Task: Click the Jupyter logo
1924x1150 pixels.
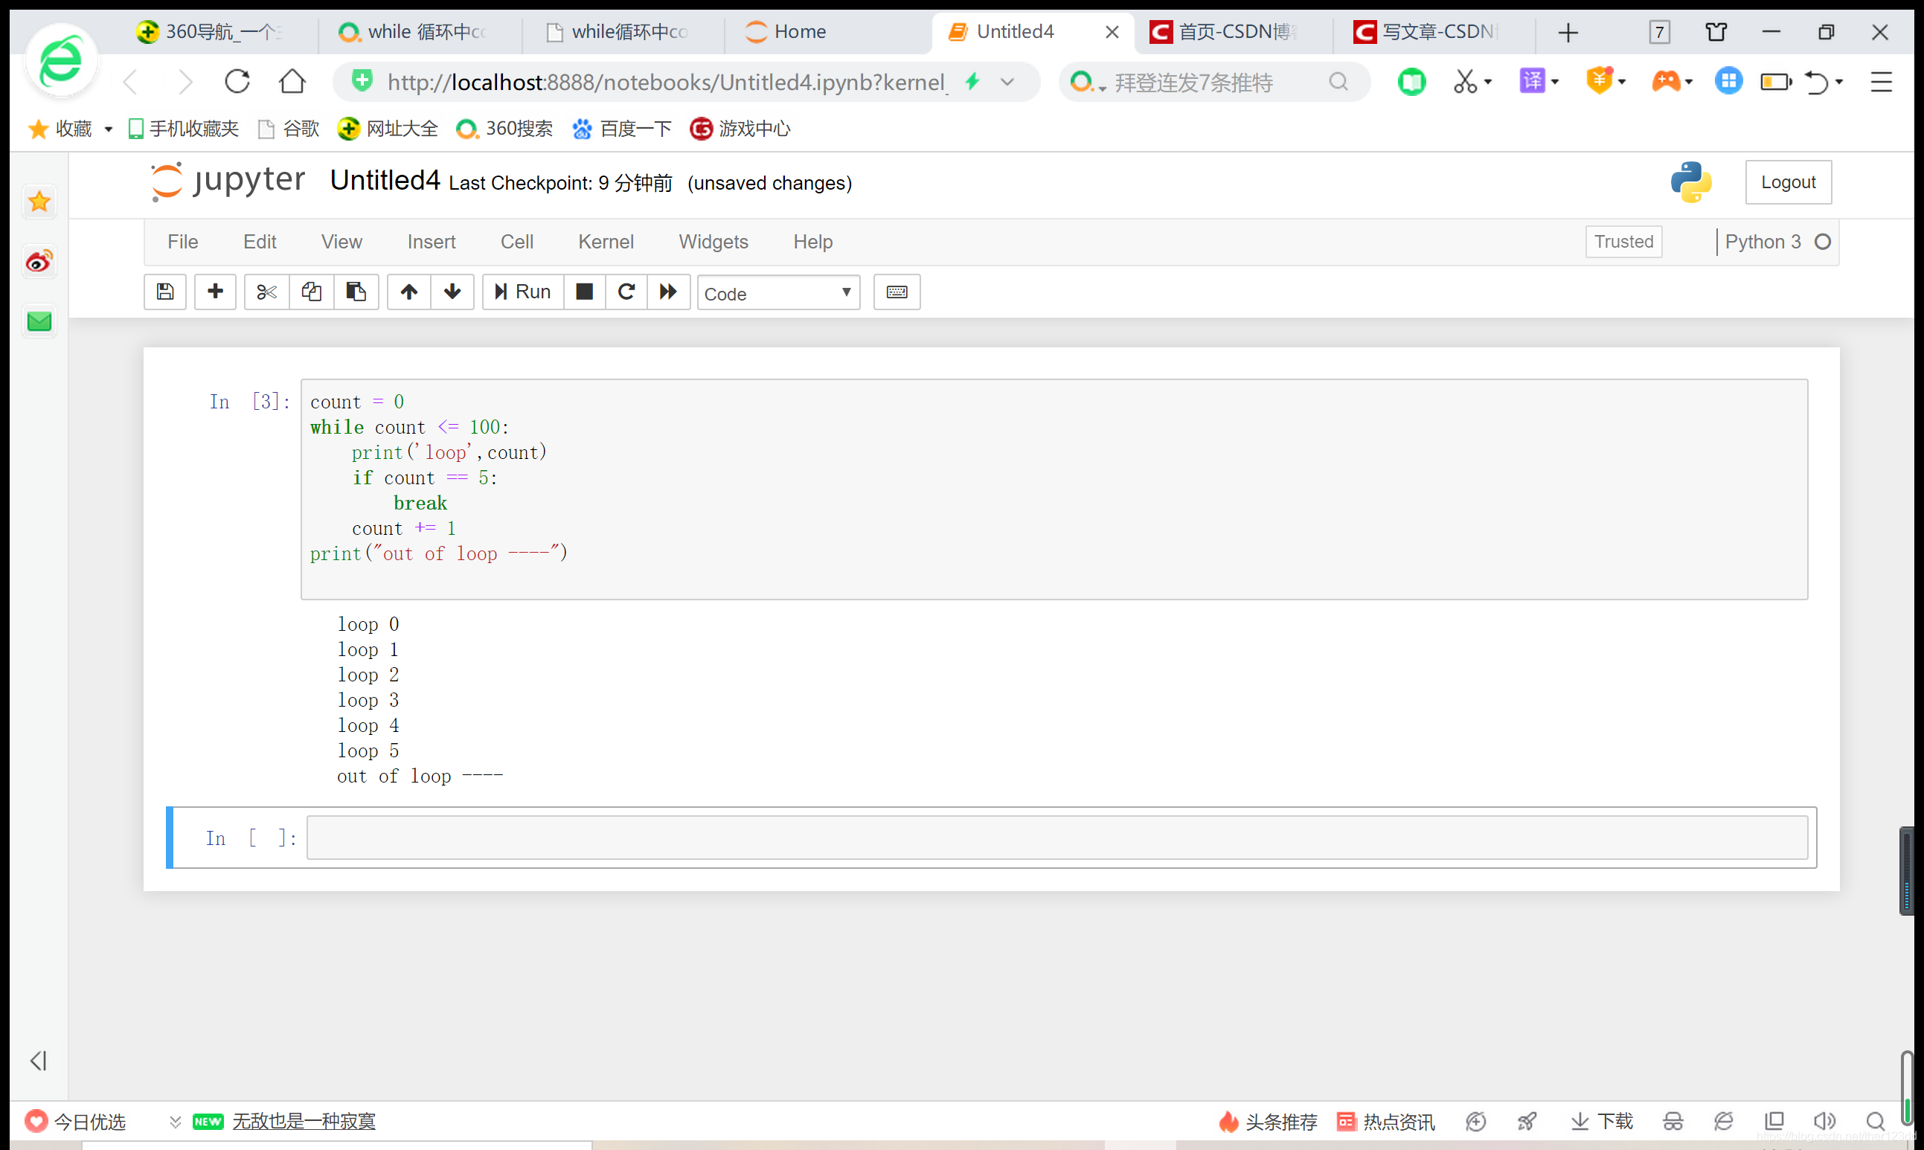Action: click(x=228, y=181)
